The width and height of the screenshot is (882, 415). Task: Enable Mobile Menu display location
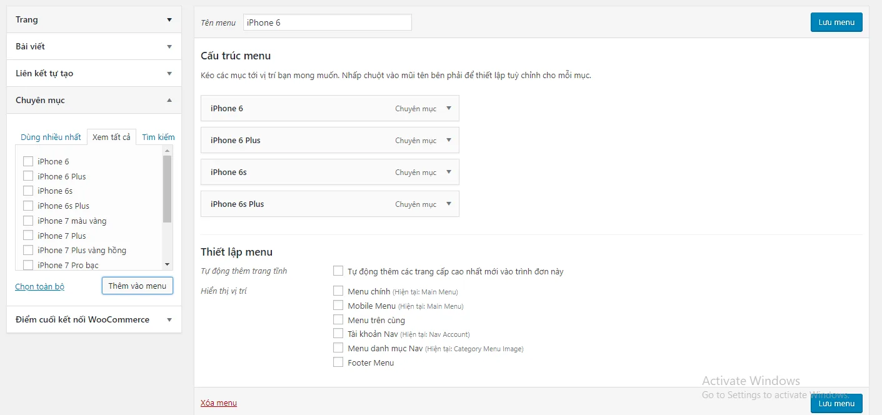338,305
